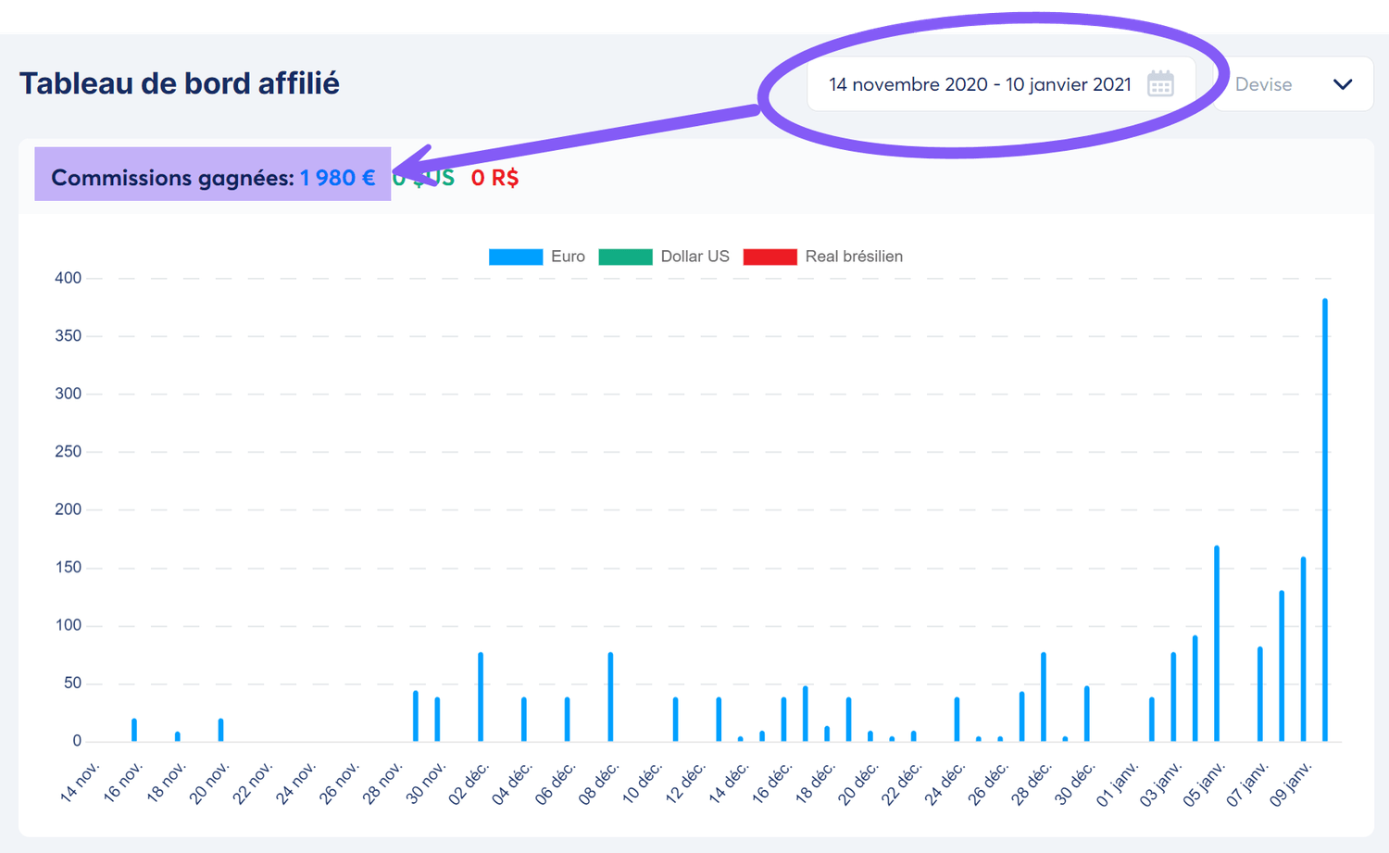Viewport: 1389px width, 853px height.
Task: Select the tallest bar at chart's right end
Action: coord(1325,519)
